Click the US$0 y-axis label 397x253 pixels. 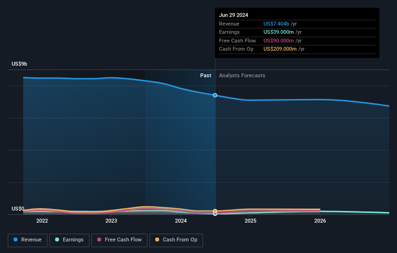18,209
